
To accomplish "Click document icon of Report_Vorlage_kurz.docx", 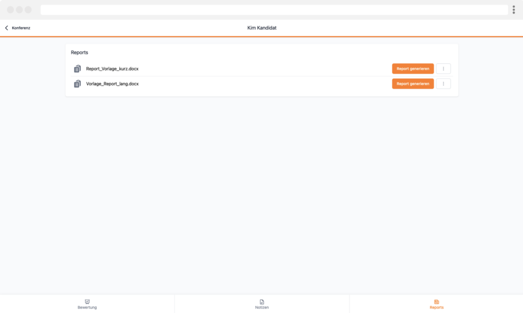I will click(78, 69).
